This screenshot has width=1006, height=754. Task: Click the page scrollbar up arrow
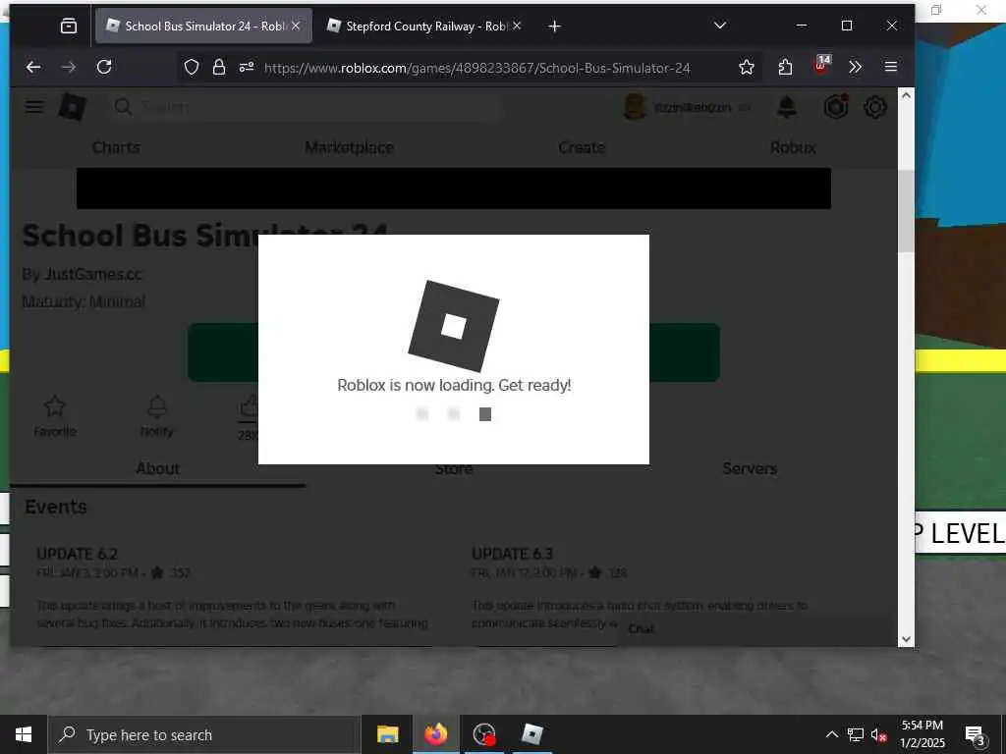(x=906, y=95)
